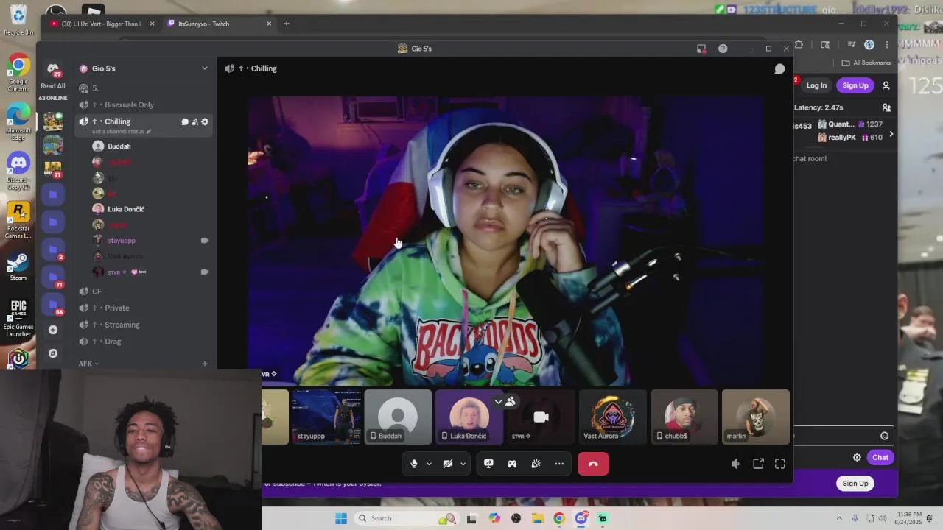Pop out the Discord call window
943x530 pixels.
click(x=758, y=464)
